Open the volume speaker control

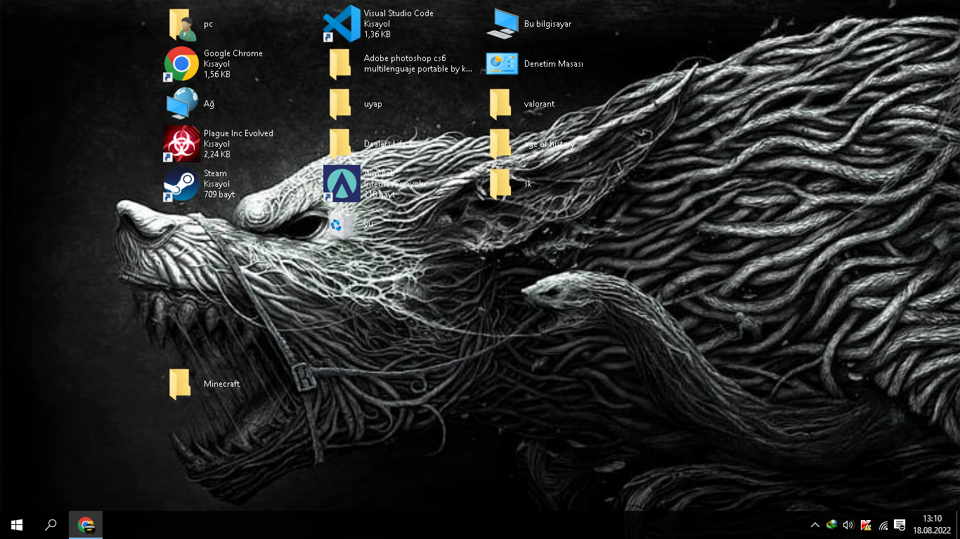(x=848, y=525)
